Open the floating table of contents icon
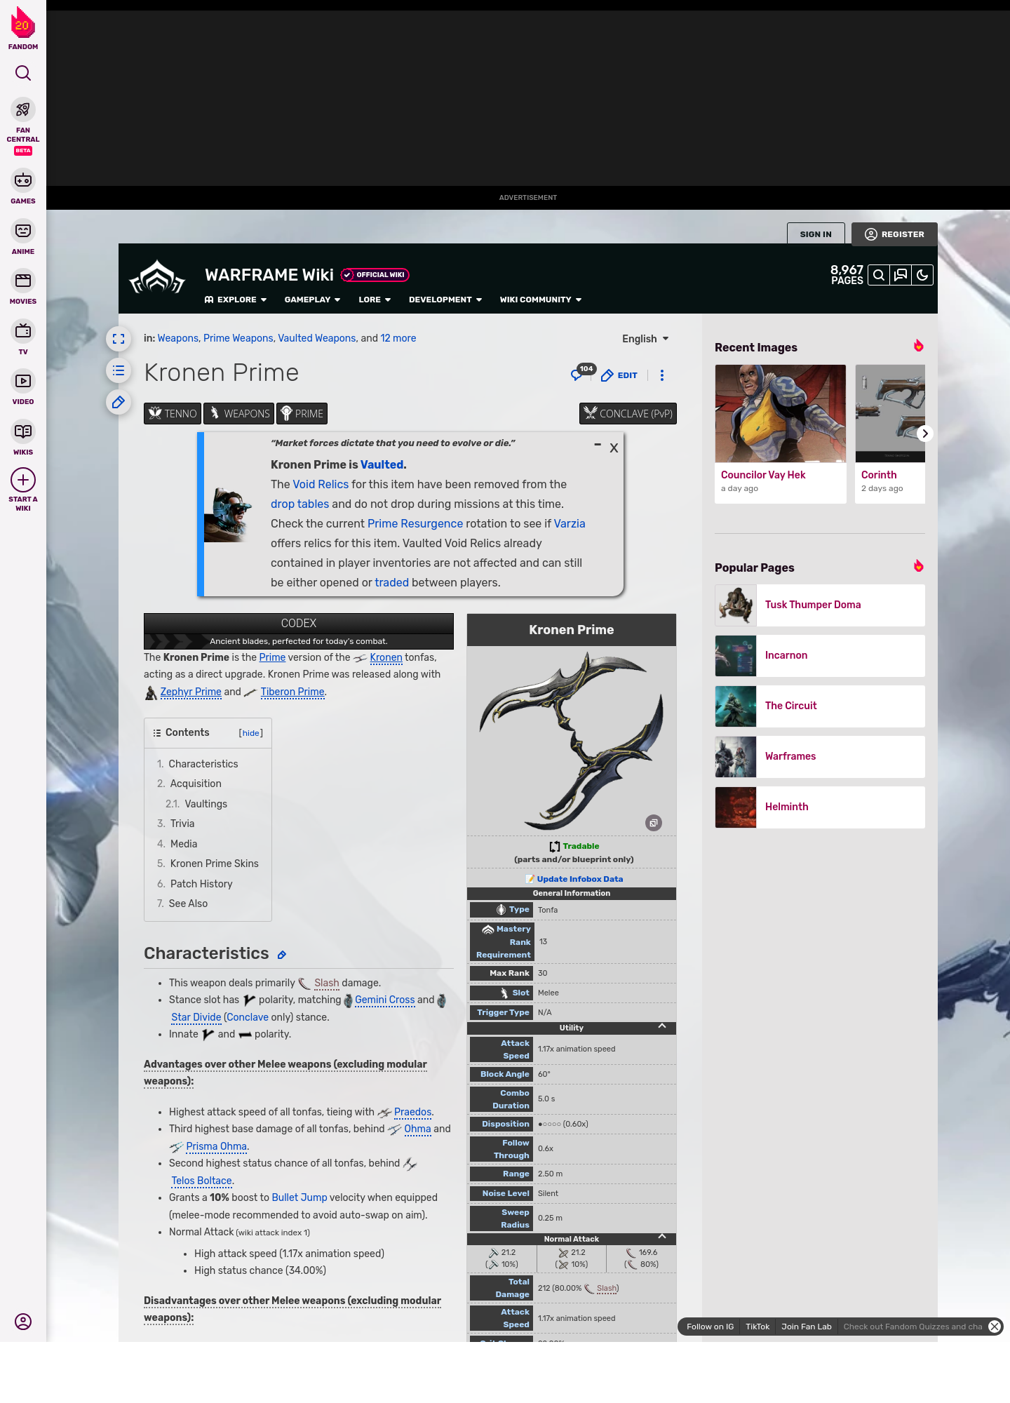The image size is (1010, 1403). [119, 370]
